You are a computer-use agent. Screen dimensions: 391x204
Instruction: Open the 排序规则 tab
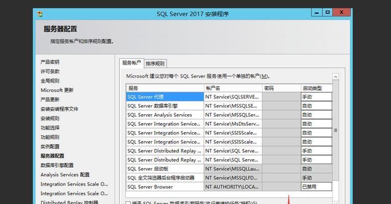coord(155,64)
